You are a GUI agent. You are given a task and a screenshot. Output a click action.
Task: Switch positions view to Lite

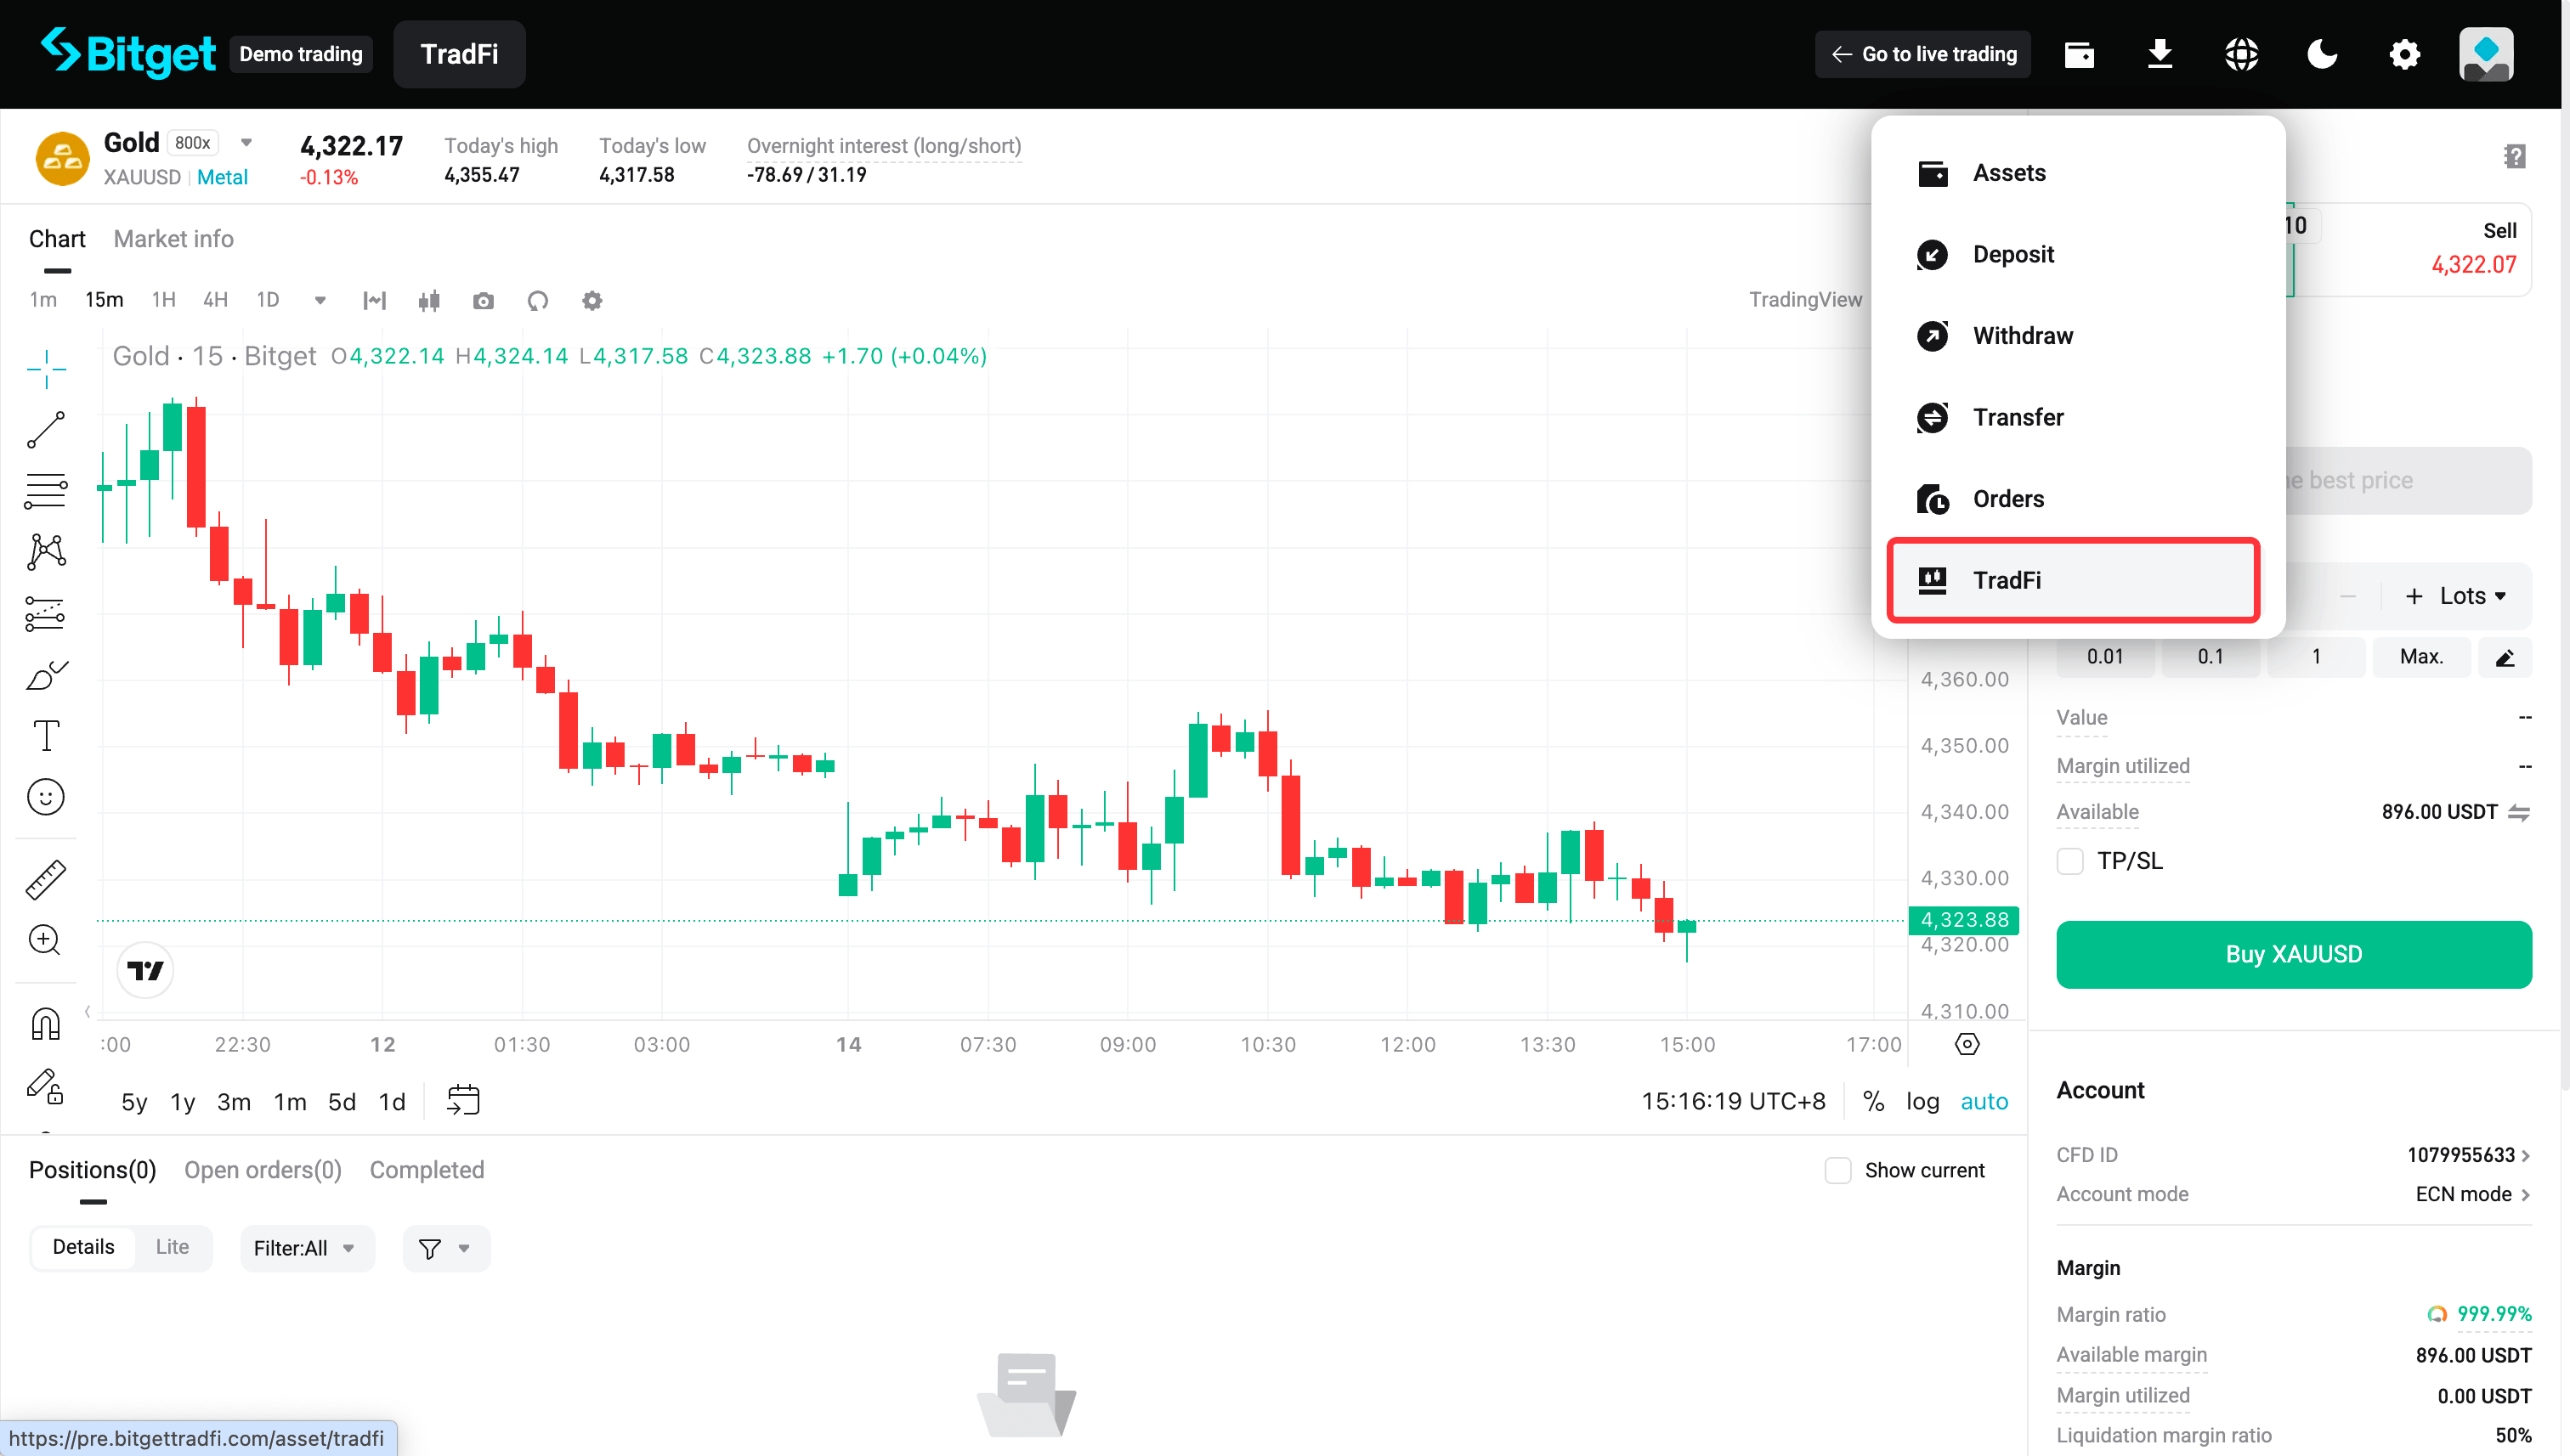pos(172,1247)
